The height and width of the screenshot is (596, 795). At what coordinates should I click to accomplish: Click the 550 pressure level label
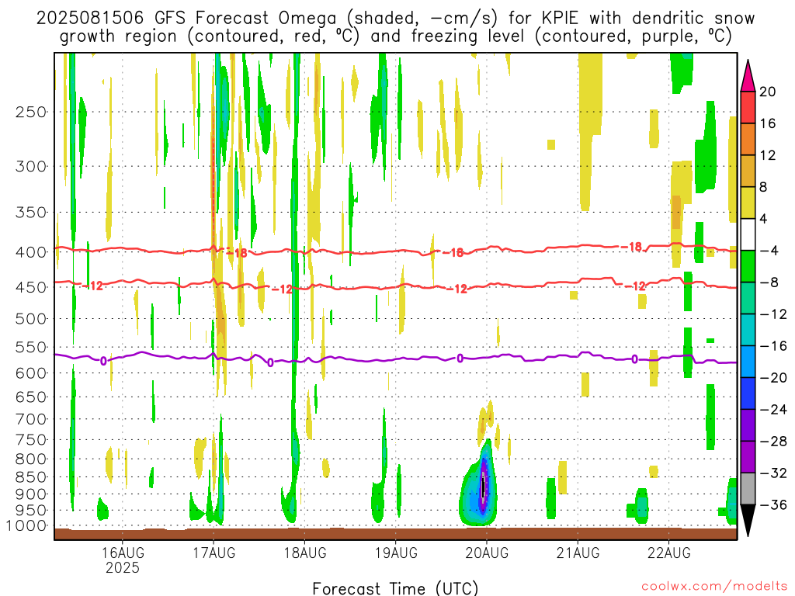pyautogui.click(x=31, y=347)
